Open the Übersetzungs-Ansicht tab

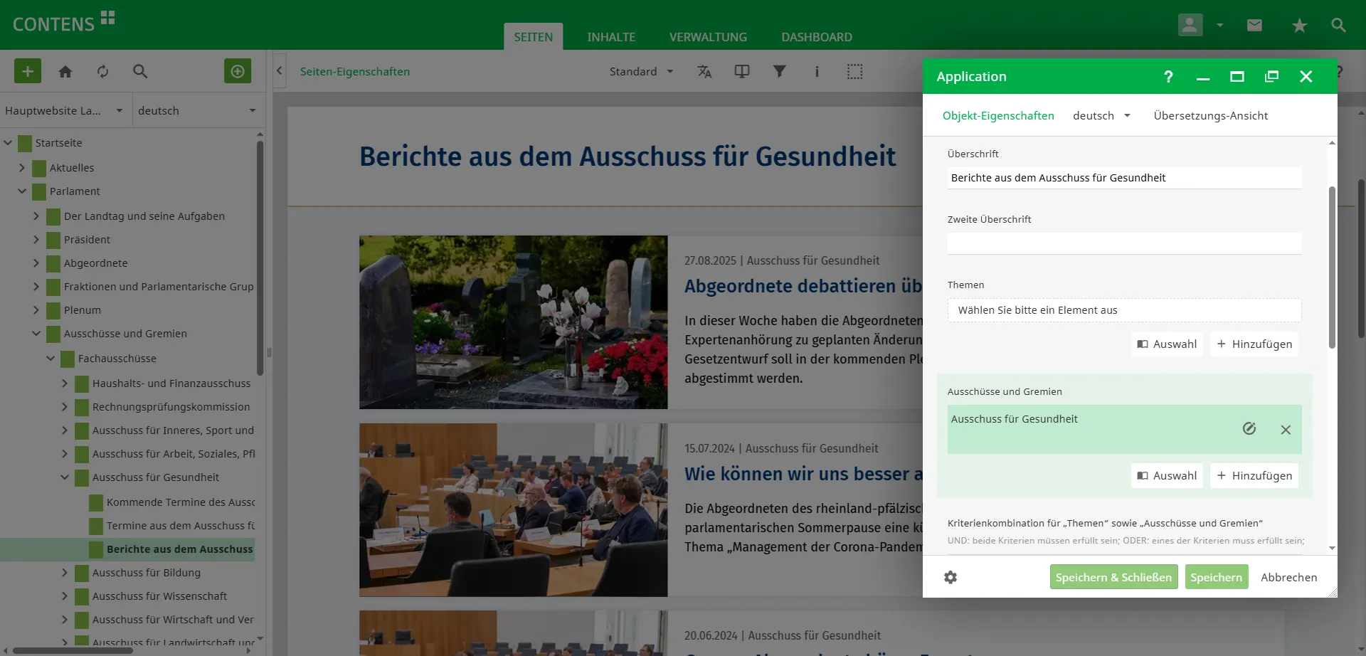(x=1210, y=115)
